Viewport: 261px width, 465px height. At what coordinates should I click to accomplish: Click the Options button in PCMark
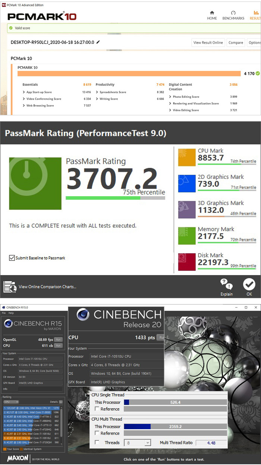(x=254, y=43)
